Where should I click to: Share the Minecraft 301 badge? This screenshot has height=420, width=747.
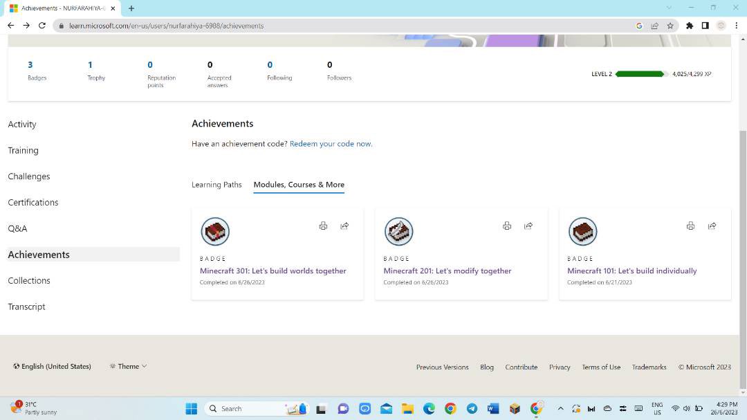tap(344, 226)
